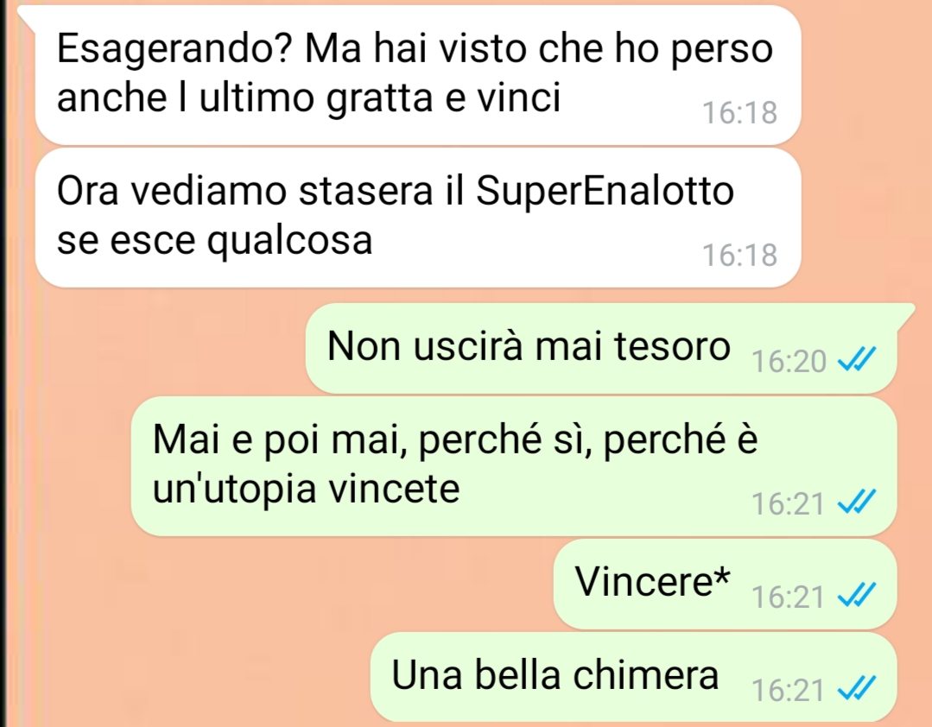Tap the 'Una bella chimera' message
This screenshot has width=932, height=727.
pyautogui.click(x=634, y=677)
